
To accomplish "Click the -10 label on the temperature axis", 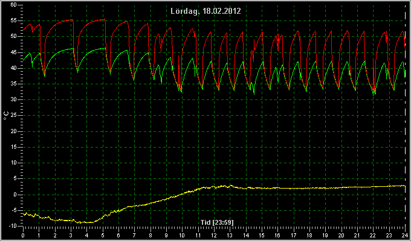I will coord(13,226).
